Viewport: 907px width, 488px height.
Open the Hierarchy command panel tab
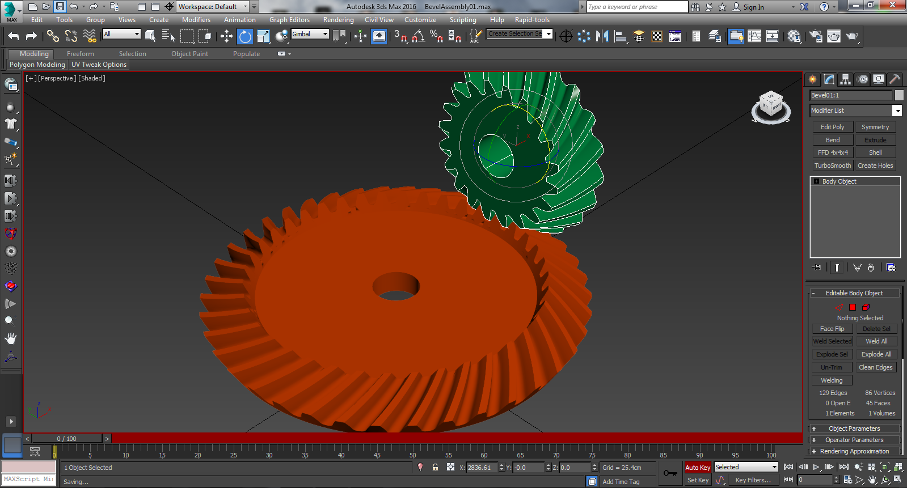(x=846, y=79)
